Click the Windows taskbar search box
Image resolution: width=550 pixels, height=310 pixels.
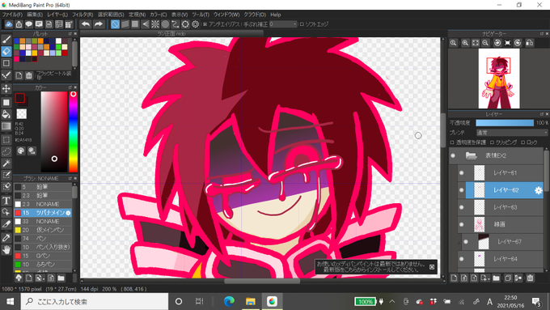(95, 301)
